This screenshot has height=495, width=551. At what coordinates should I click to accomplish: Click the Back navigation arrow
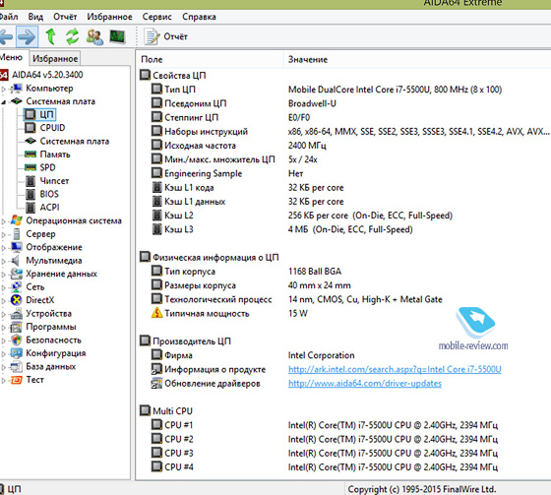(x=6, y=36)
